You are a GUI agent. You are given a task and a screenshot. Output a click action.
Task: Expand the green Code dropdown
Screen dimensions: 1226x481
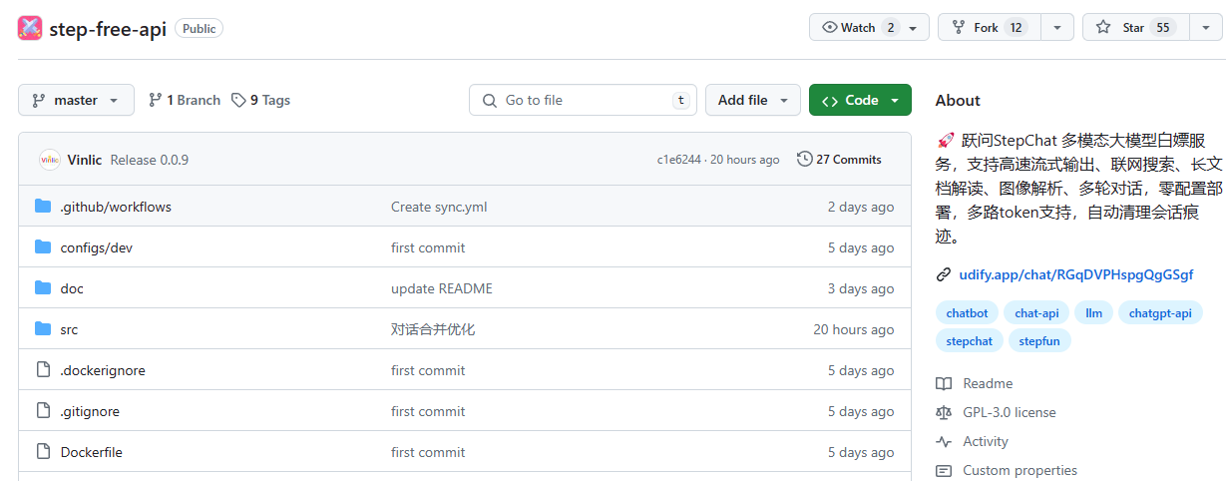[860, 100]
